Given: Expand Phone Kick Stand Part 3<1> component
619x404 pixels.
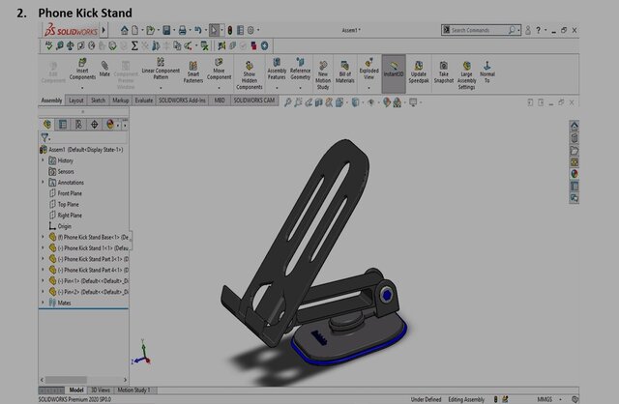Looking at the screenshot, I should pyautogui.click(x=43, y=259).
